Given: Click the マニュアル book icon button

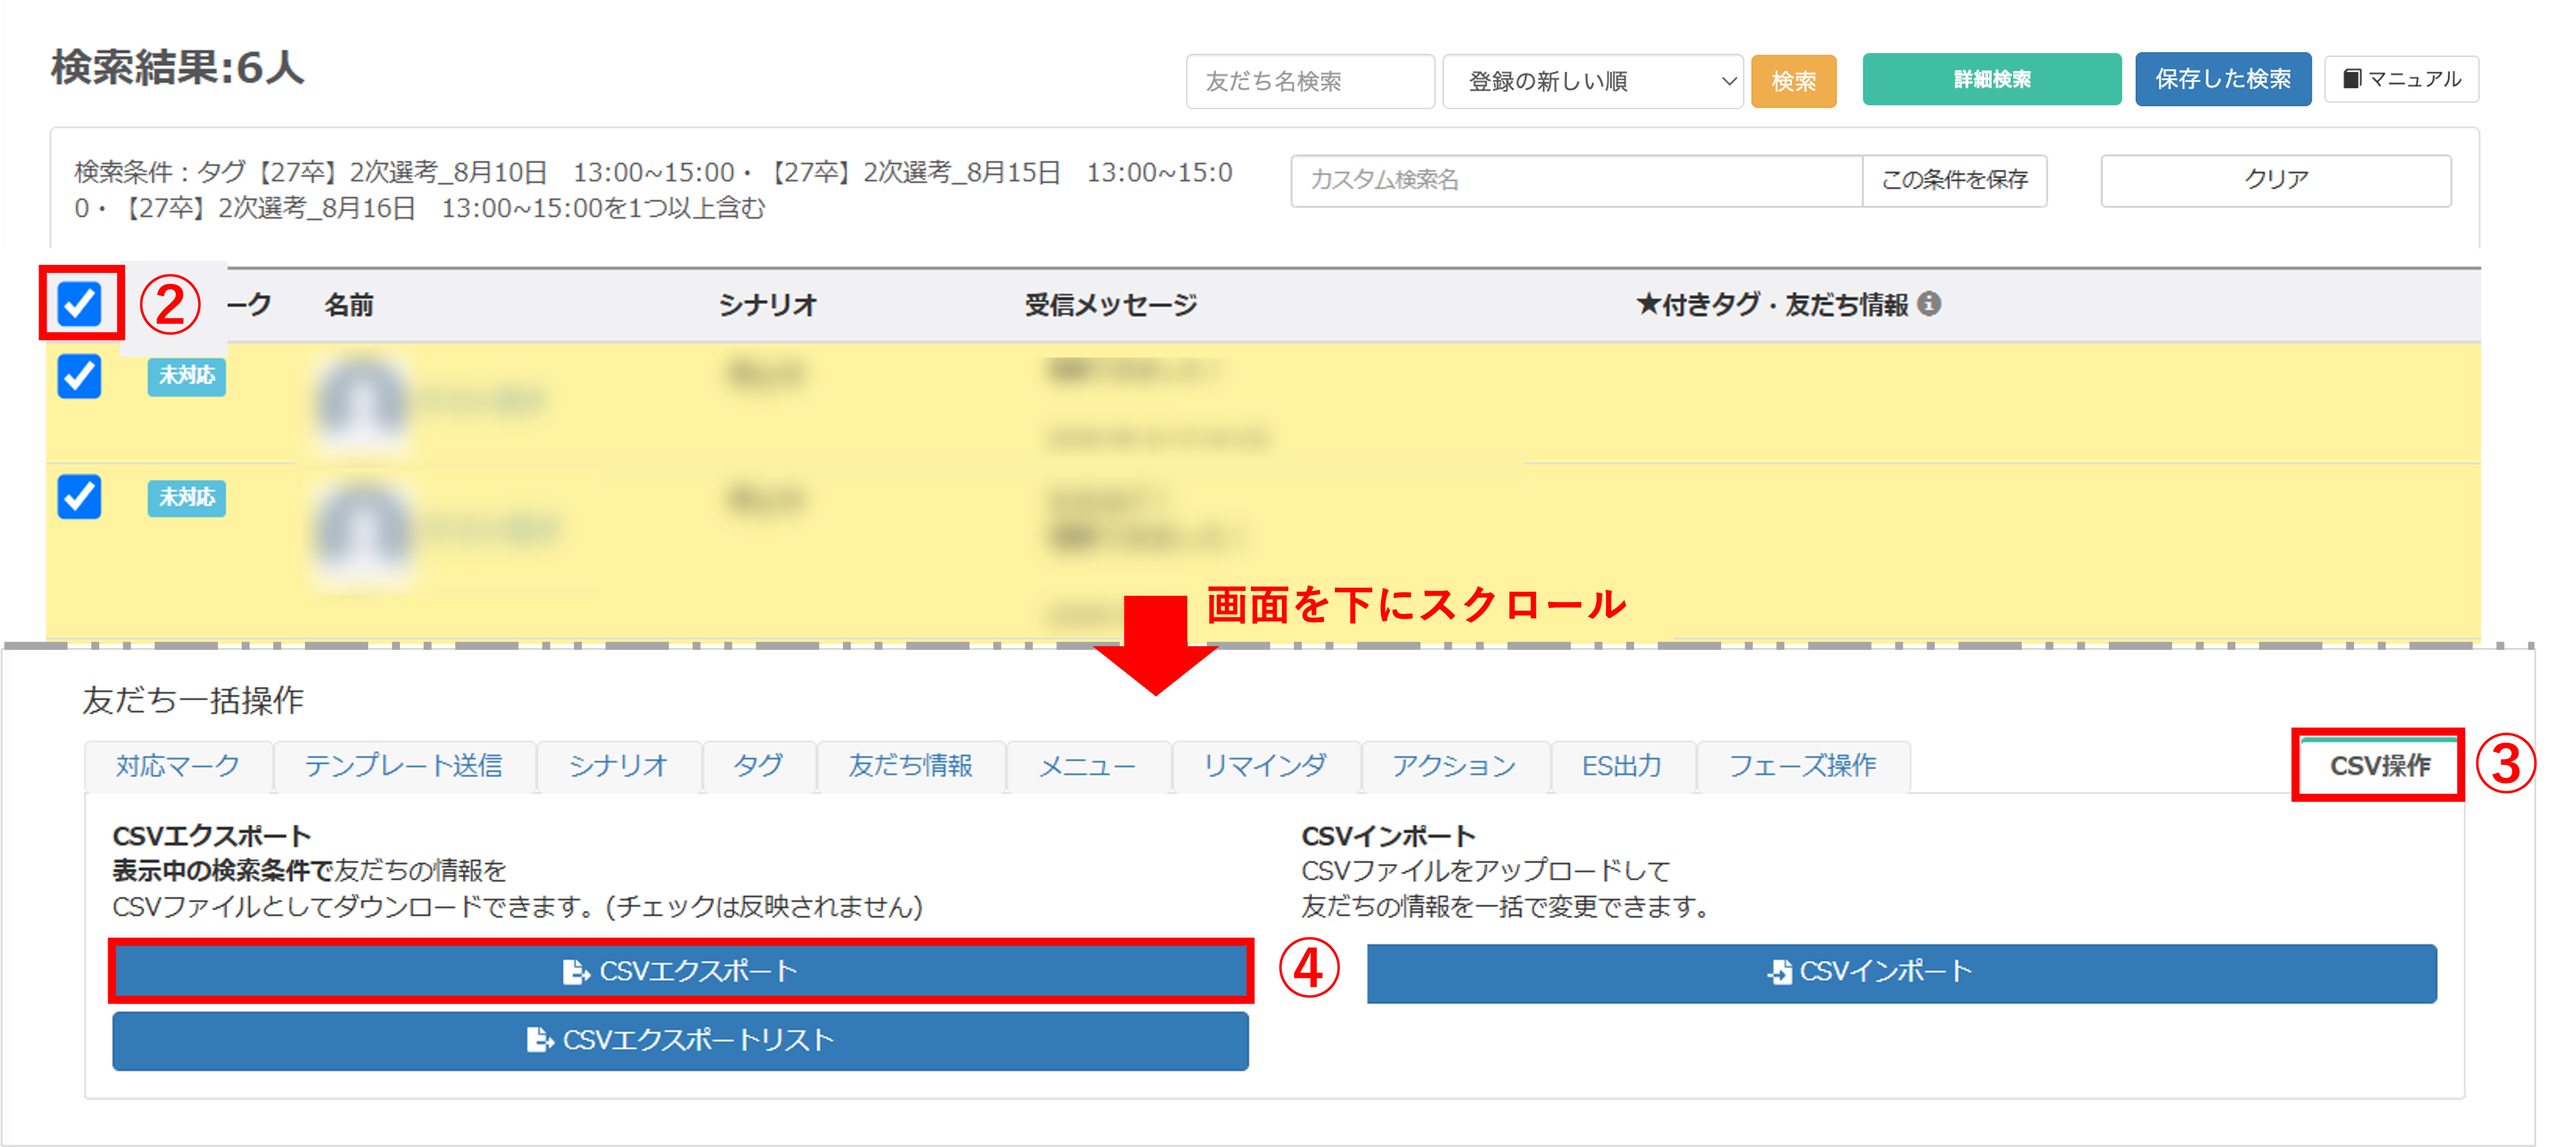Looking at the screenshot, I should (2401, 79).
